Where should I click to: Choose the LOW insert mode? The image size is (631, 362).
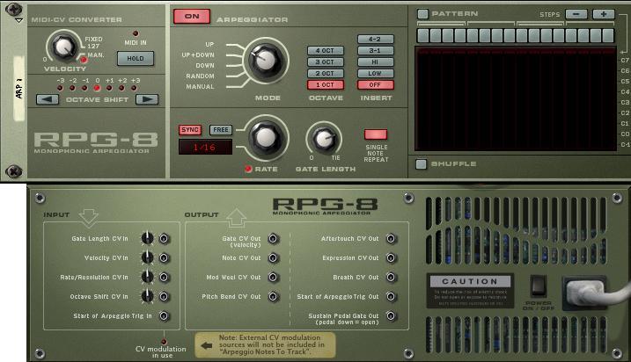[376, 73]
